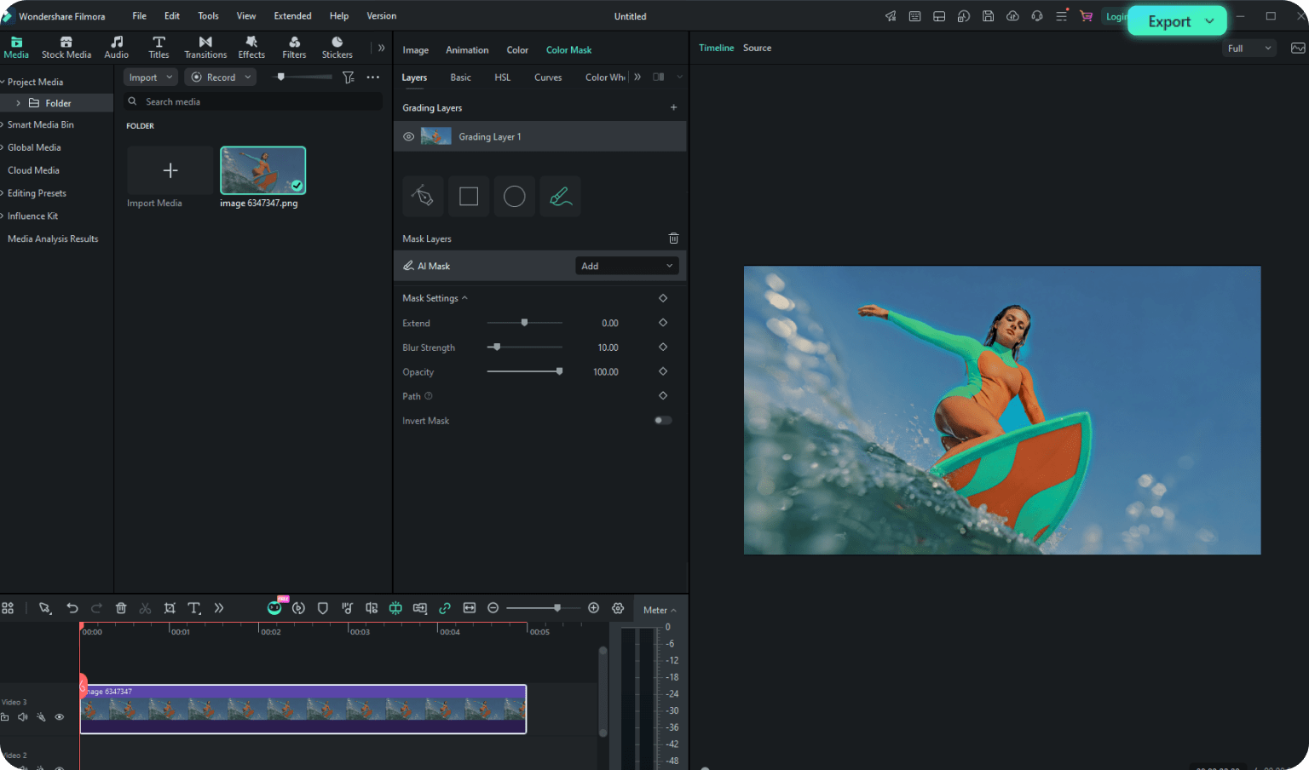Select the rectangle mask tool
This screenshot has height=770, width=1309.
click(469, 197)
